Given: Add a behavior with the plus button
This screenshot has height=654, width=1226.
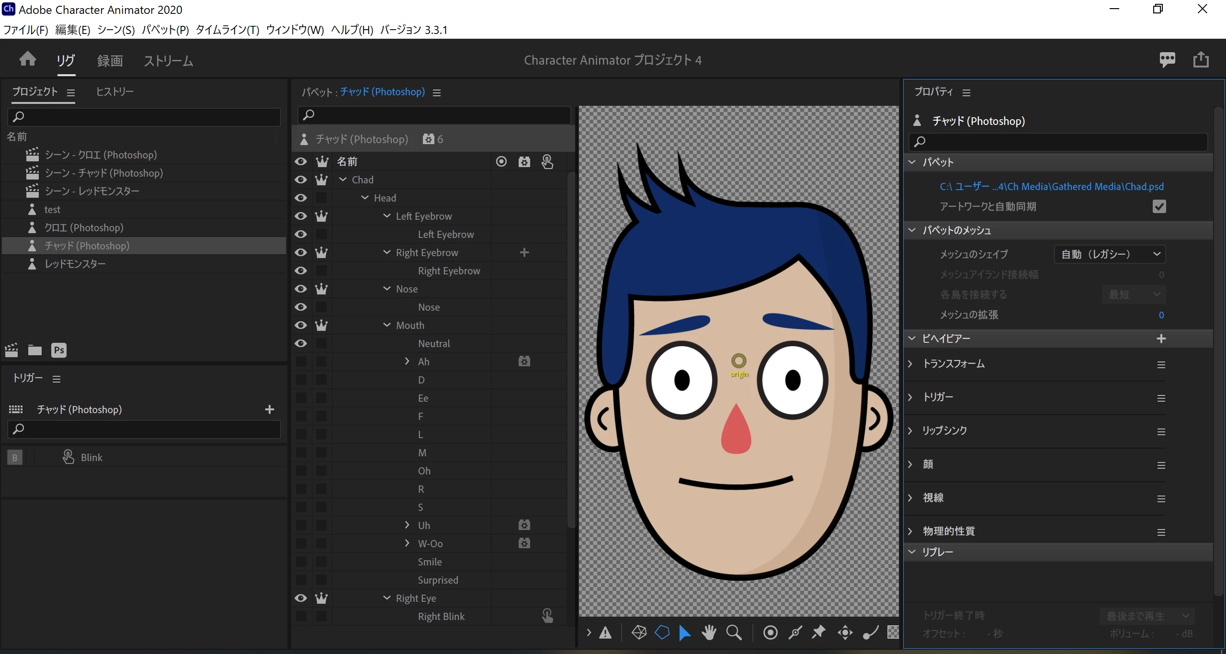Looking at the screenshot, I should click(1161, 338).
